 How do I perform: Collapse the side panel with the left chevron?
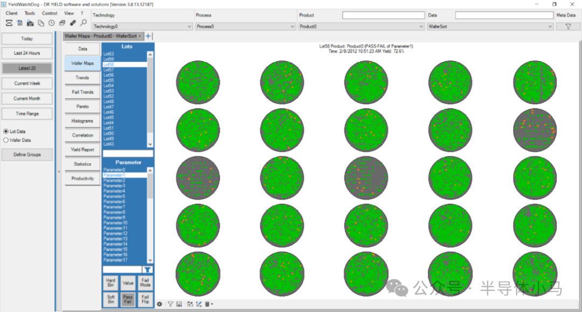pos(59,171)
